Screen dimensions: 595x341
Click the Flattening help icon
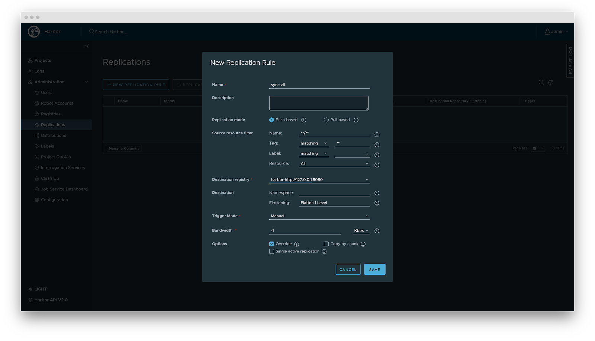tap(377, 203)
